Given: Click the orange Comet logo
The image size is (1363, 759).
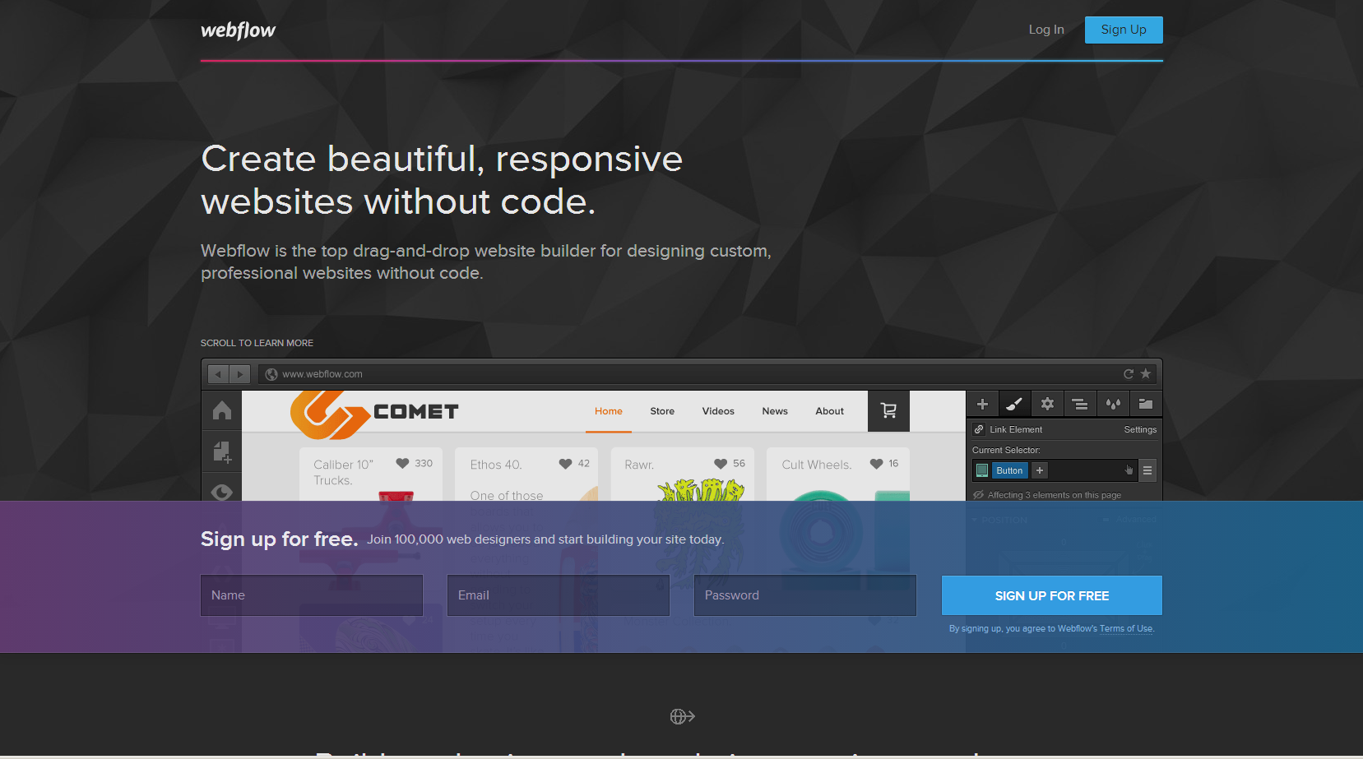Looking at the screenshot, I should (330, 414).
